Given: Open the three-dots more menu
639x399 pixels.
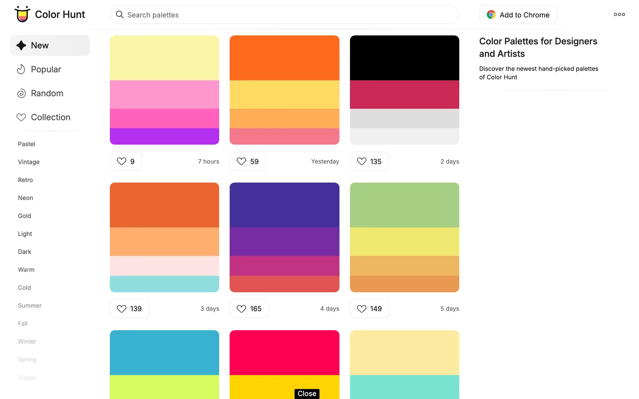Looking at the screenshot, I should point(620,14).
